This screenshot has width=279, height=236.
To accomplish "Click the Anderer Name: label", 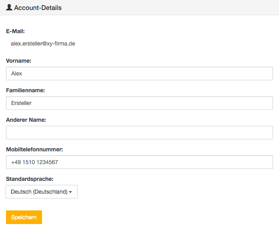I will pyautogui.click(x=26, y=120).
